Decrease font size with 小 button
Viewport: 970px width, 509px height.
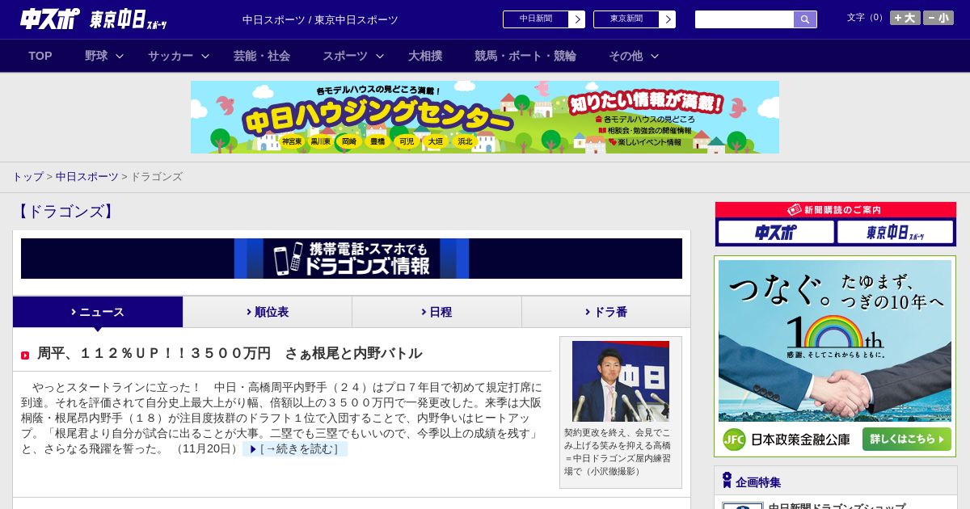(938, 18)
